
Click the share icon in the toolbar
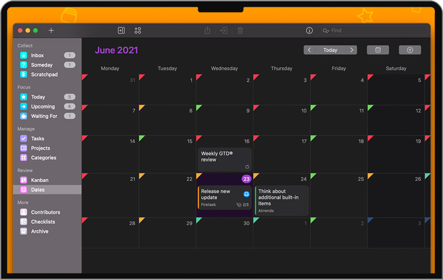coord(207,31)
